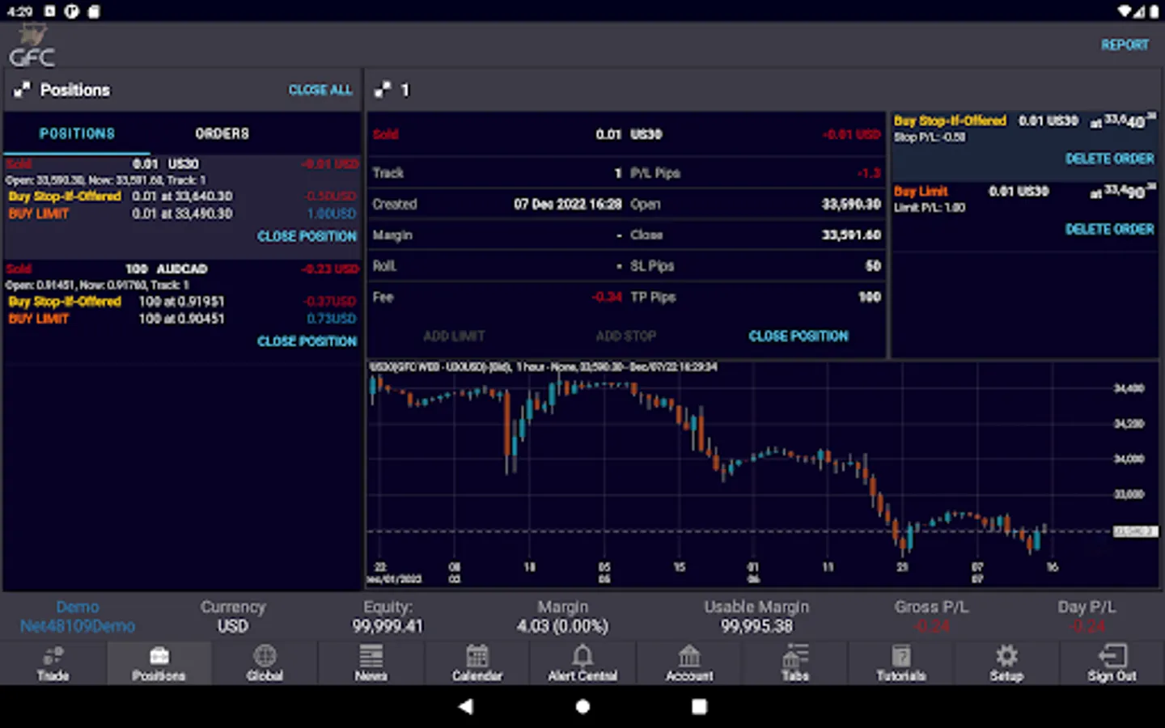The image size is (1165, 728).
Task: Close position under the US30 list entry
Action: [x=307, y=236]
